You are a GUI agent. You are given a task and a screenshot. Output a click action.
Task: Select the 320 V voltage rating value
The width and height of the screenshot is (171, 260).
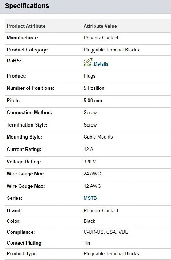(90, 162)
